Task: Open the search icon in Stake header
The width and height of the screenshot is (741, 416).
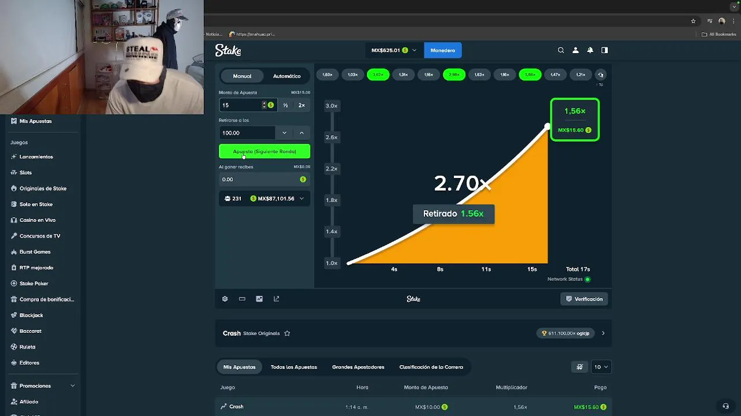Action: tap(560, 50)
